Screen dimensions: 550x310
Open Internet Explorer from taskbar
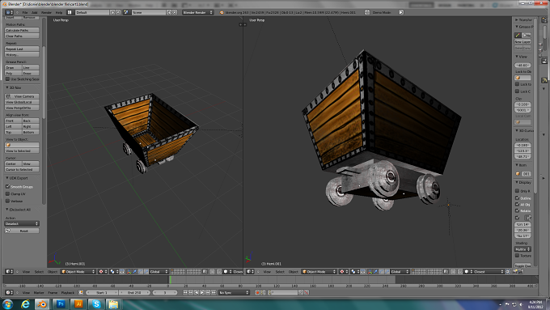[25, 304]
